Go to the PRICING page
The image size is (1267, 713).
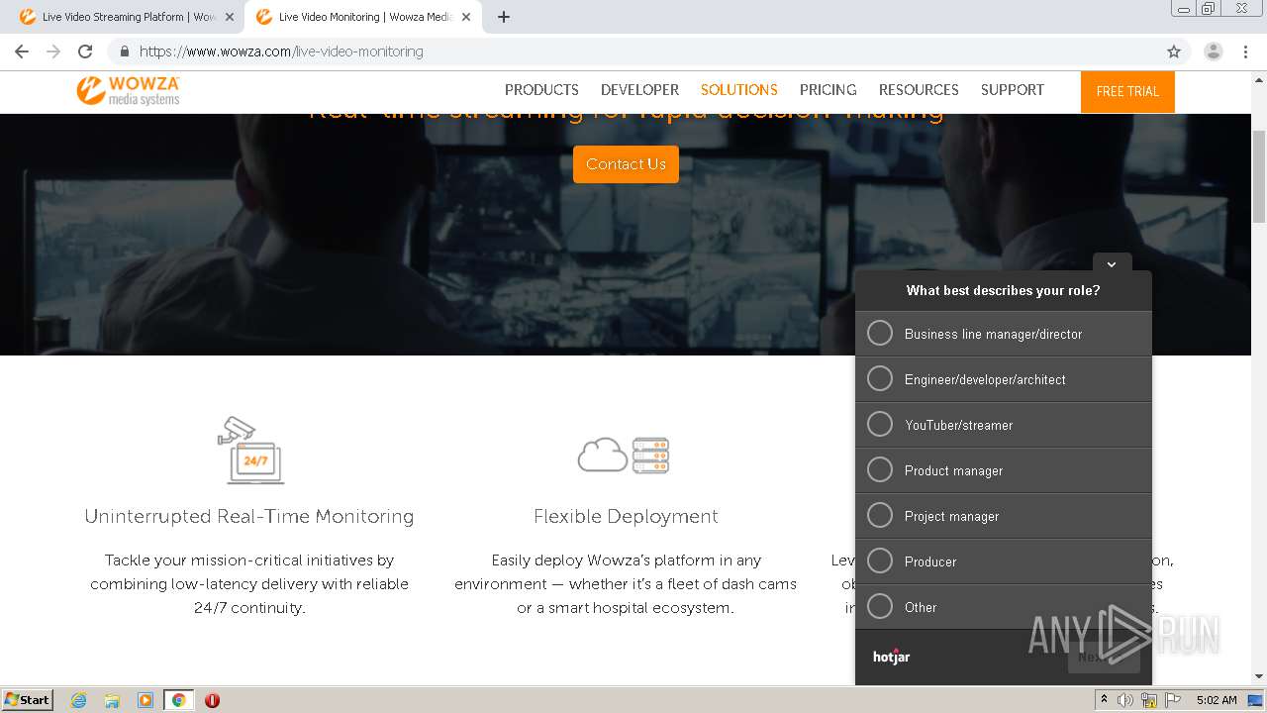click(828, 89)
